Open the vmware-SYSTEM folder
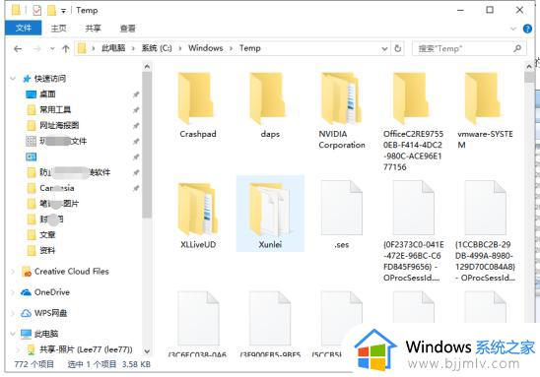Screen dimensions: 540x377 [485, 110]
